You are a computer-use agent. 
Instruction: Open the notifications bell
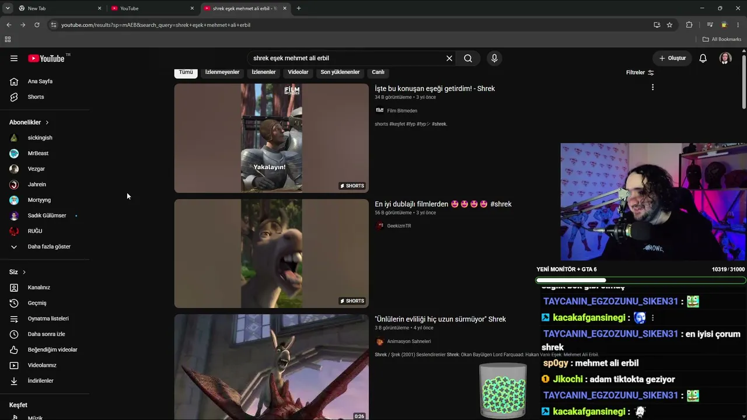(703, 58)
